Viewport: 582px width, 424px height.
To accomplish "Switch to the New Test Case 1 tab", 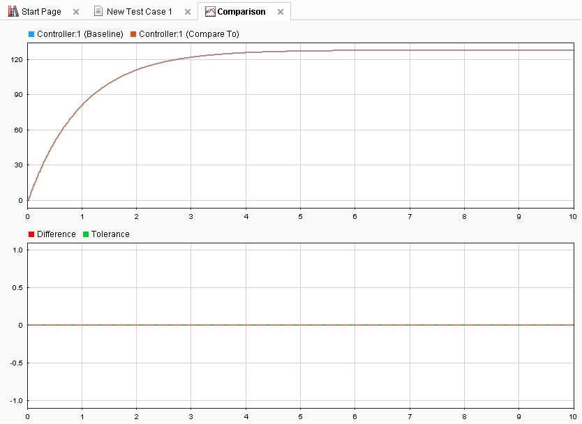I will tap(139, 11).
